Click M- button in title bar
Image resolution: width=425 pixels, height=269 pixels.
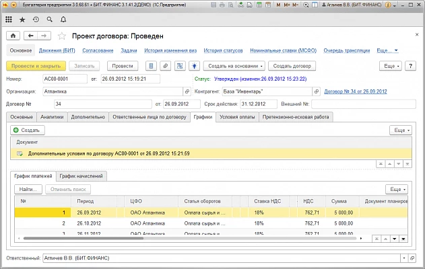tap(296, 5)
